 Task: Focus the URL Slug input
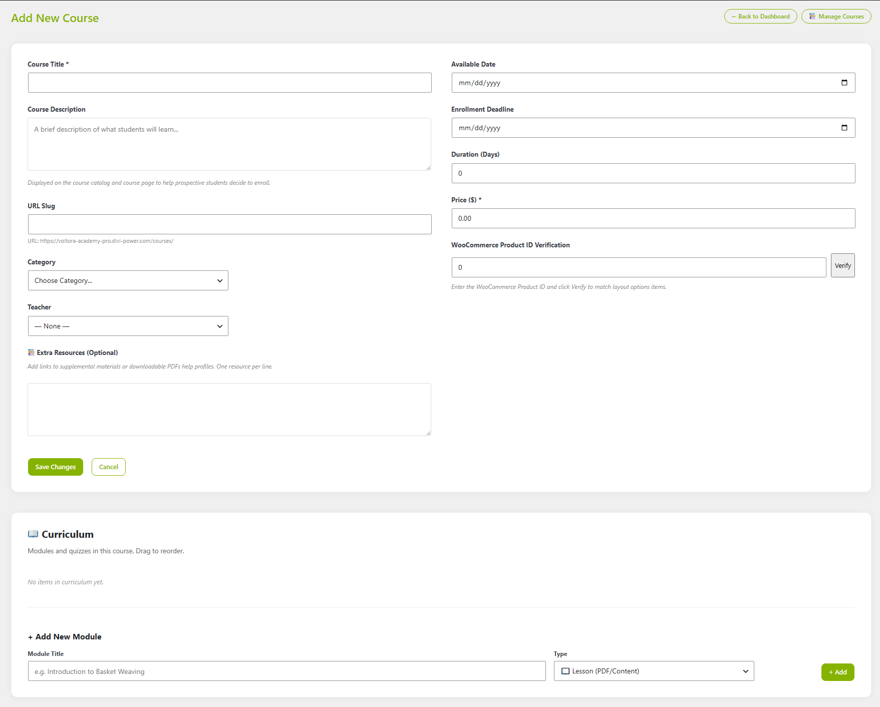point(229,224)
